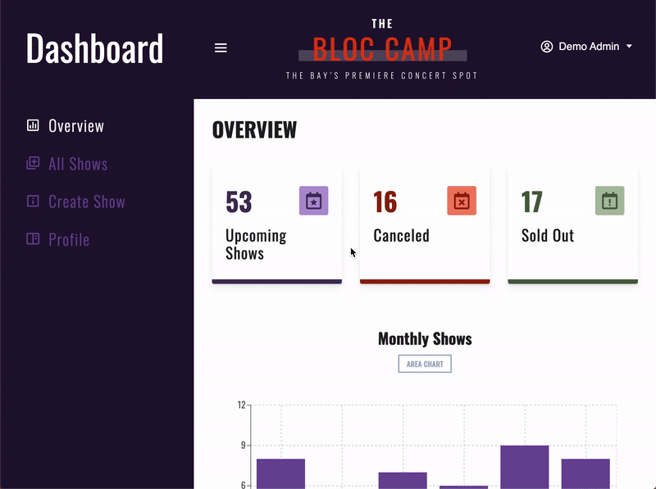656x489 pixels.
Task: Click the Canceled stat card
Action: click(424, 225)
